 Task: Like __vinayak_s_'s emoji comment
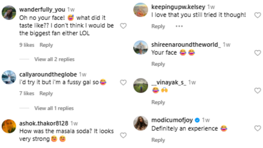[258, 91]
